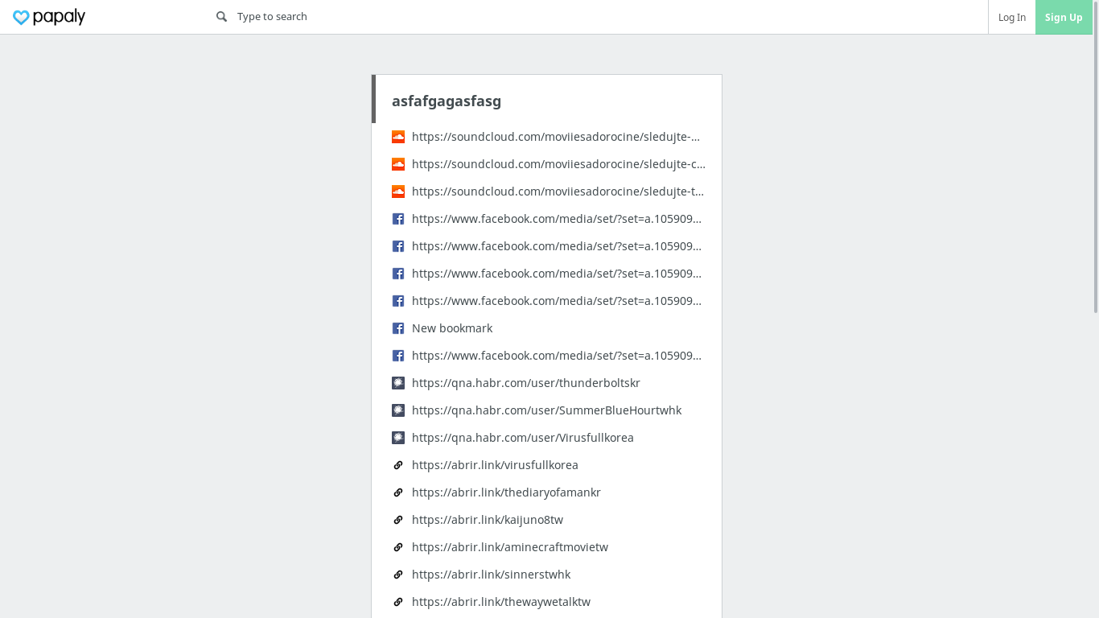Click chain-link icon beside thediaryofamankr
This screenshot has height=618, width=1099.
[x=398, y=492]
